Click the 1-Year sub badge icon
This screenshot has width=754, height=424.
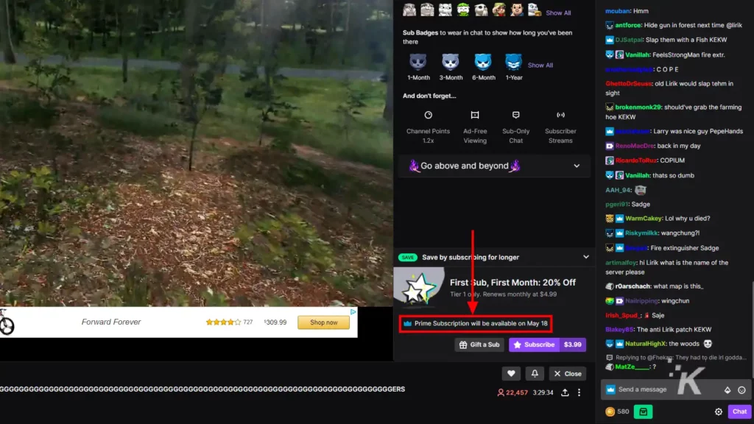pyautogui.click(x=513, y=62)
